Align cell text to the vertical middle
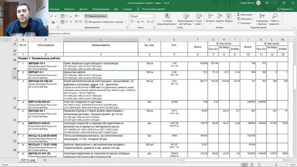Viewport: 297px width, 167px height. point(67,16)
